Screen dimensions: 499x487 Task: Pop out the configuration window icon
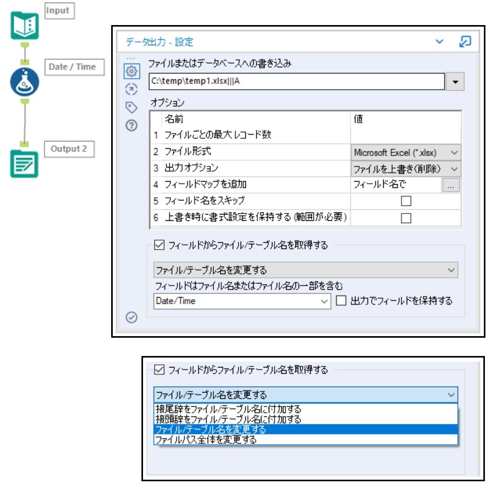pos(465,41)
